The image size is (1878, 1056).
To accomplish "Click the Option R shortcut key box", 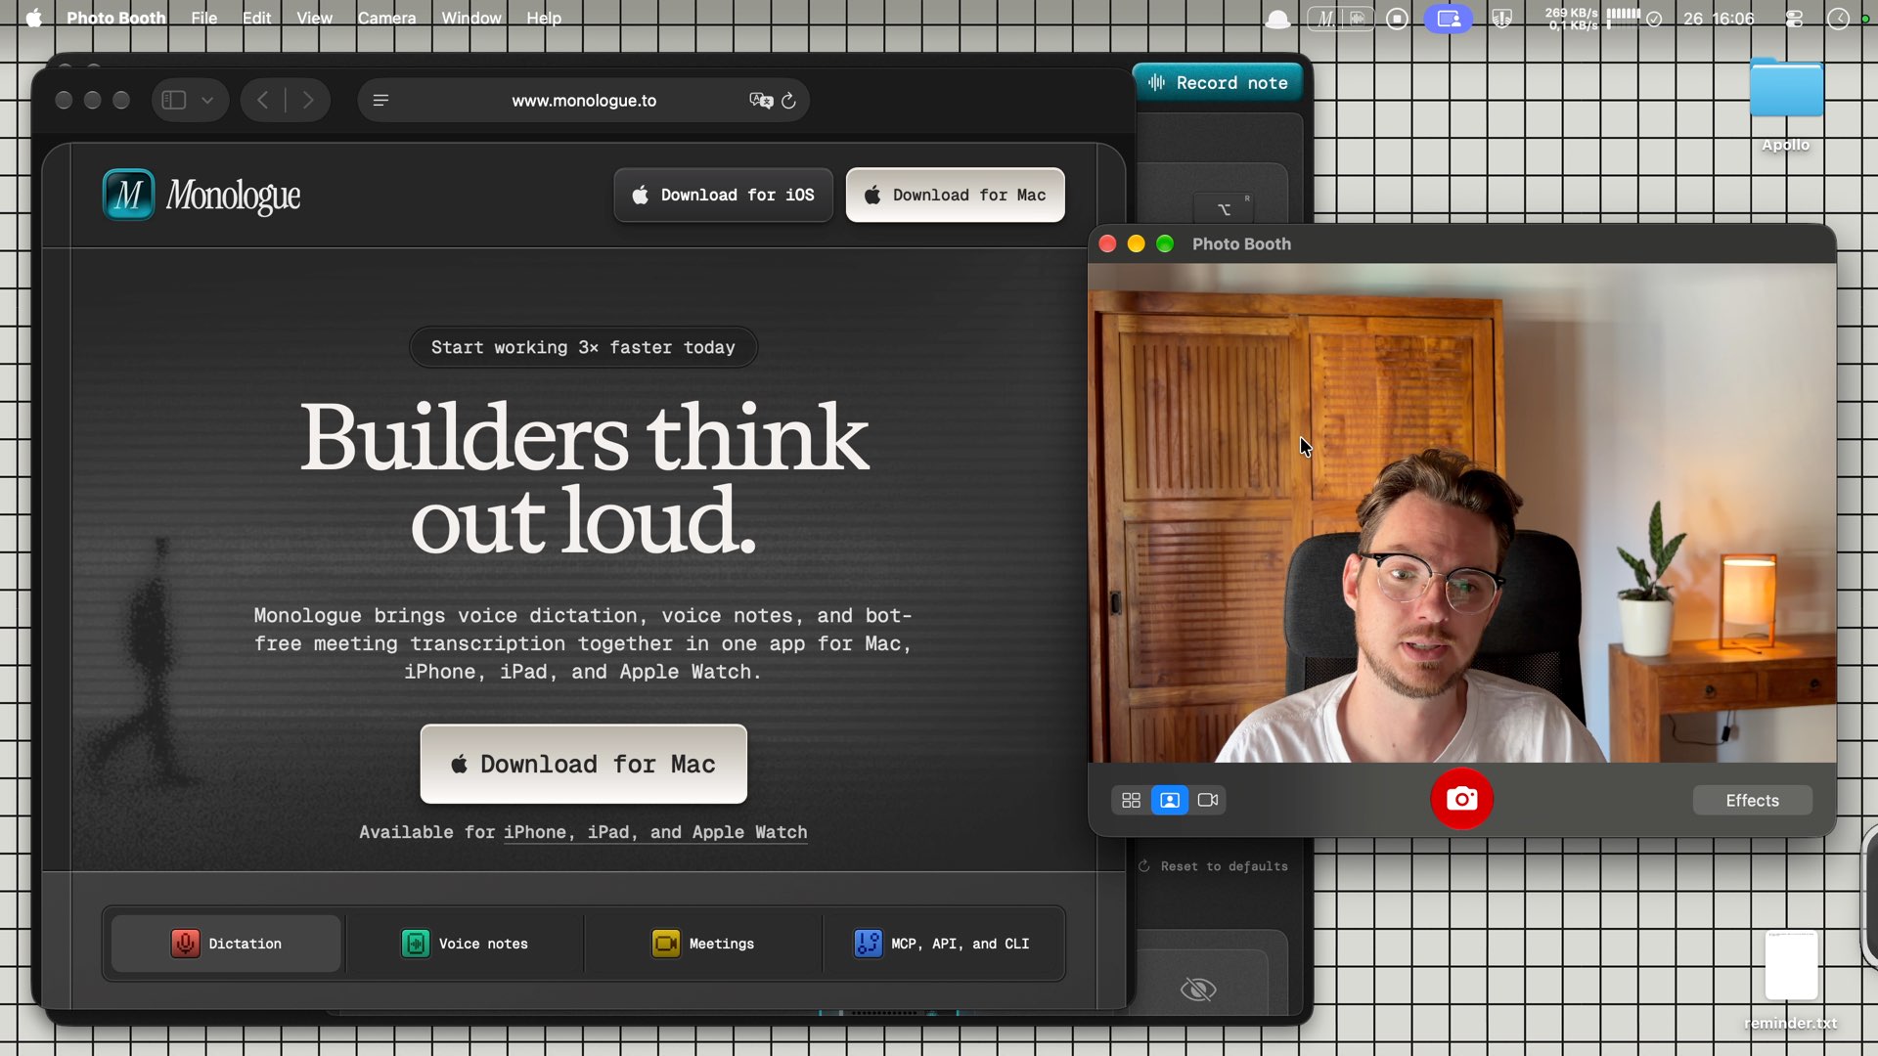I will (x=1224, y=208).
